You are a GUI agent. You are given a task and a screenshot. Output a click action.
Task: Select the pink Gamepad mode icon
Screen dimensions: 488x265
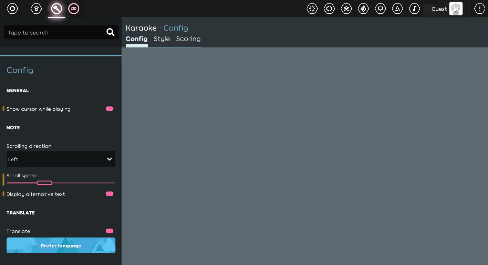point(74,9)
